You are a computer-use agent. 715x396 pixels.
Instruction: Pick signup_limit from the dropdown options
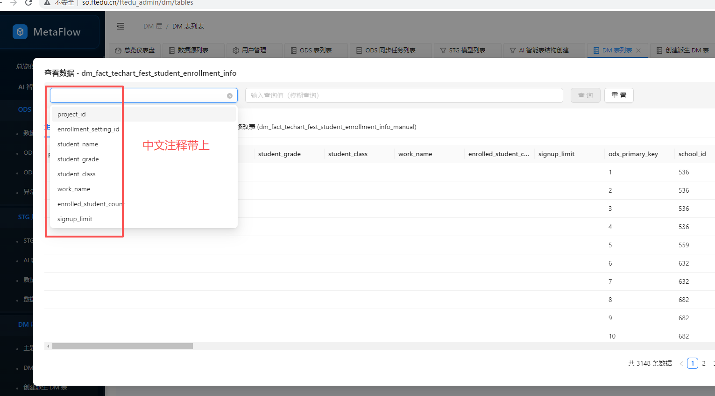click(x=75, y=219)
